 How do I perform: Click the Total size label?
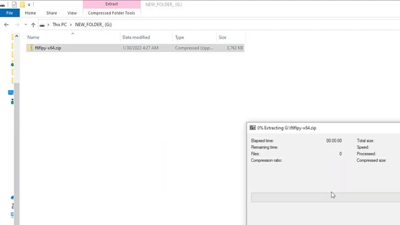pyautogui.click(x=366, y=141)
